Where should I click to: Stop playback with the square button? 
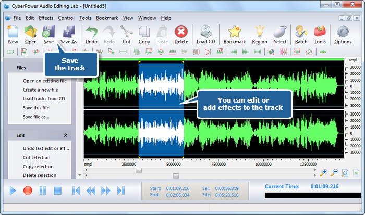[57, 191]
